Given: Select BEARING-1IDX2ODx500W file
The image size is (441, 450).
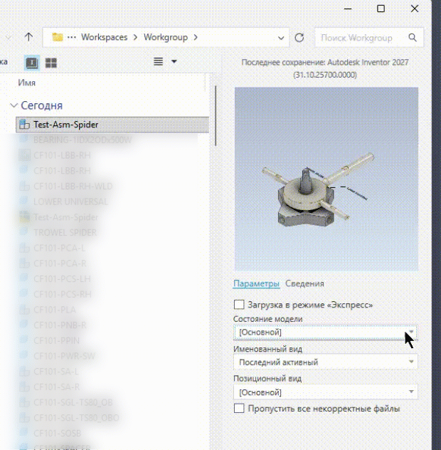Looking at the screenshot, I should (x=83, y=140).
